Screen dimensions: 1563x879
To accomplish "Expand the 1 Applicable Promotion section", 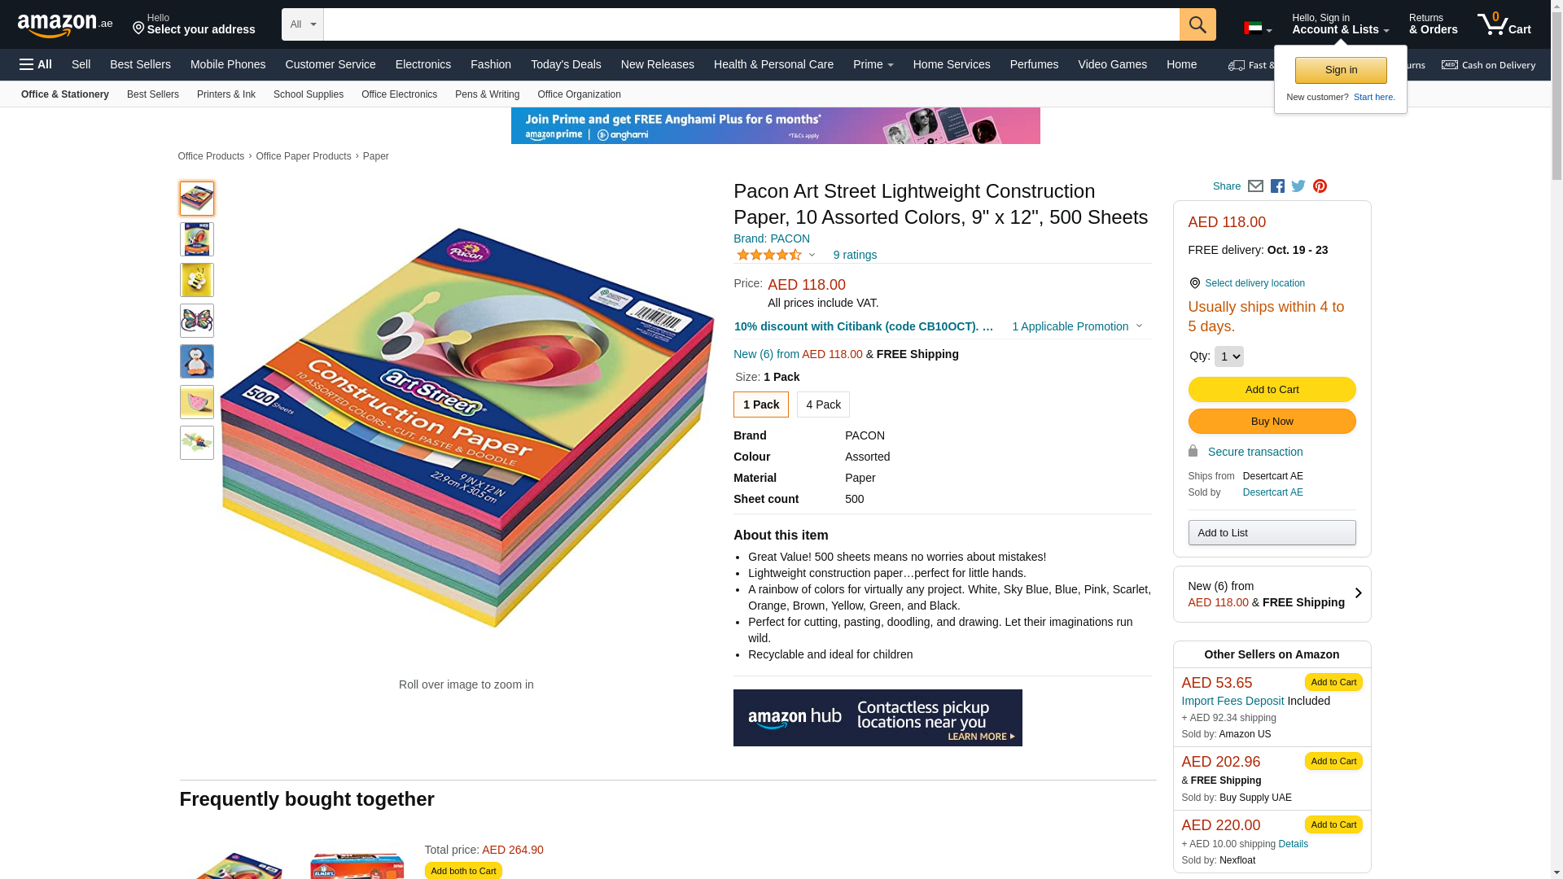I will [x=1077, y=326].
